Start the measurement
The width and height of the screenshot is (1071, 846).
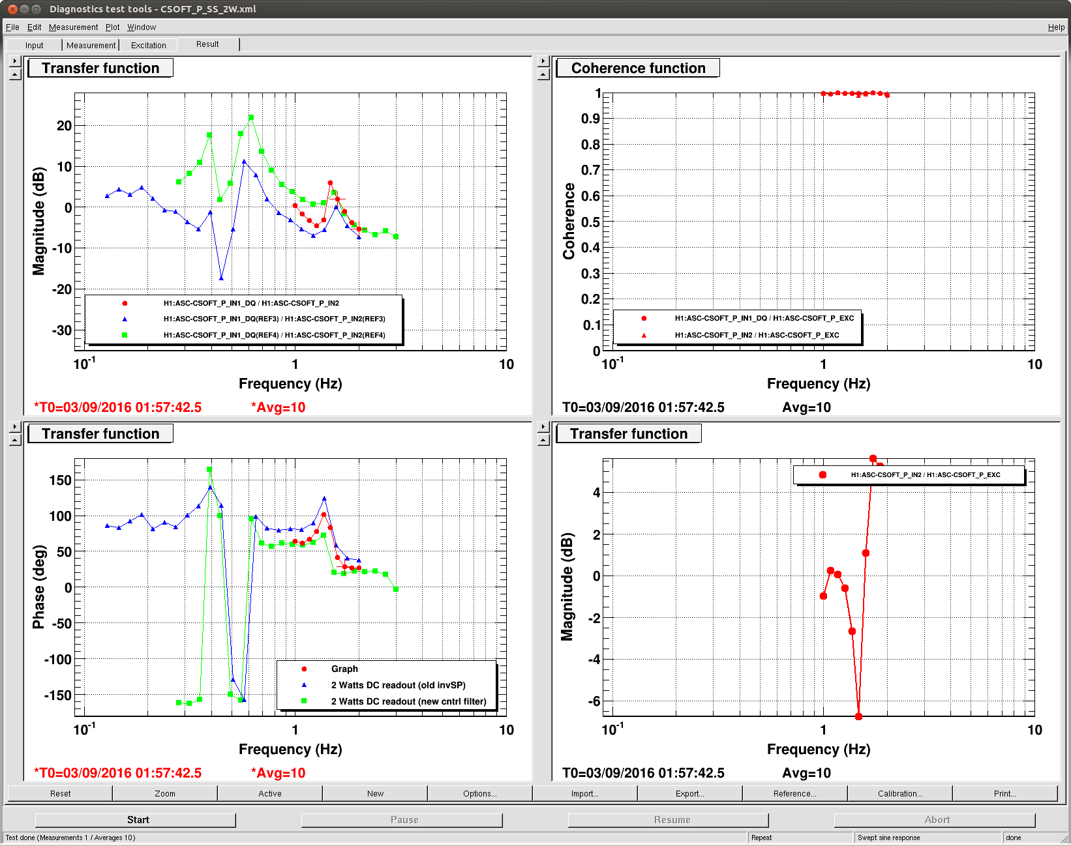[x=136, y=820]
